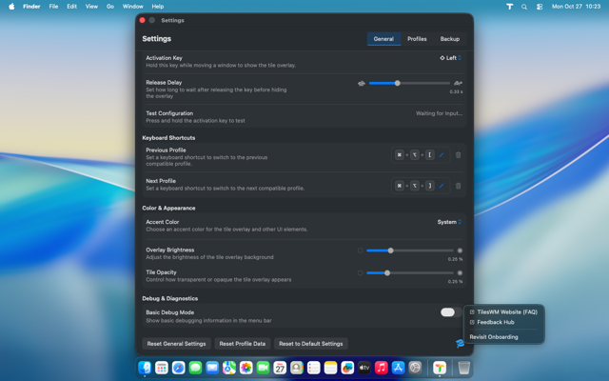
Task: Open Contacts from the Dock
Action: click(297, 368)
